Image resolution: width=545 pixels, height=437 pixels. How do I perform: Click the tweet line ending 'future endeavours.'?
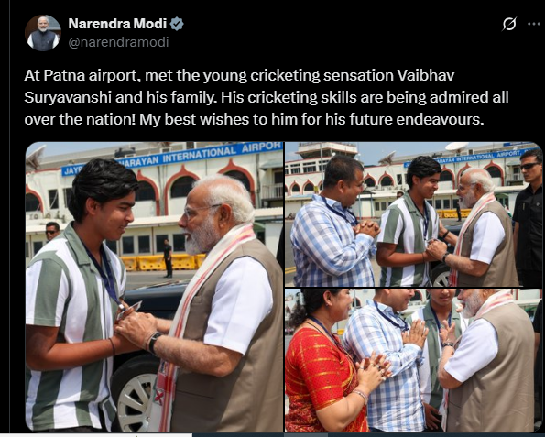coord(254,120)
